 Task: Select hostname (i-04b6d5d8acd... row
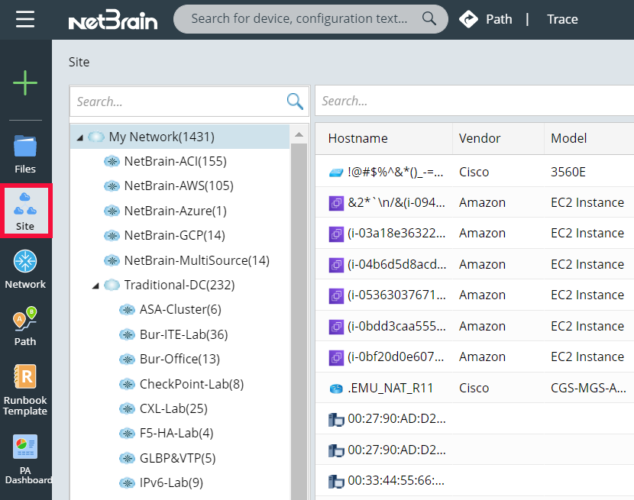pos(396,264)
